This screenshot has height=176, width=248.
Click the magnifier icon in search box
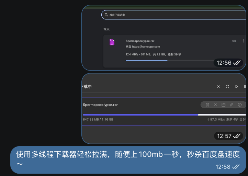pos(106,15)
